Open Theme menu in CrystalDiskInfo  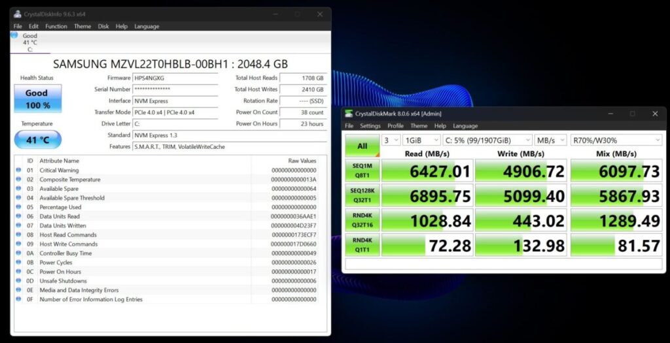pos(82,26)
